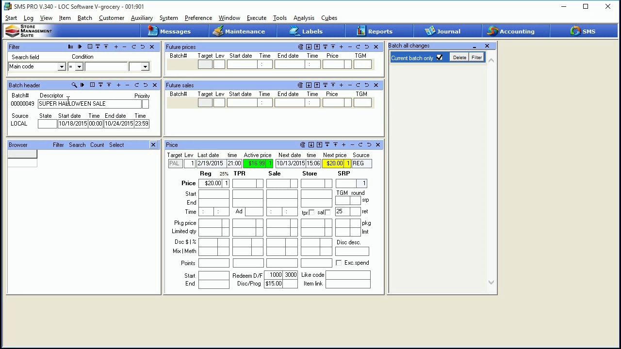The width and height of the screenshot is (621, 349).
Task: Toggle the tpr checkbox in Price panel
Action: [311, 212]
